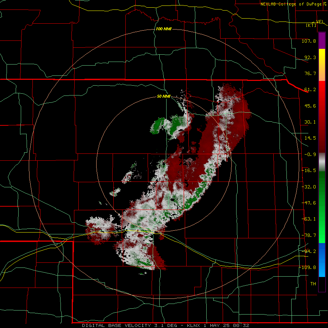Click the NEXLAB-College of DuPage credit text
Viewport: 328px width, 328px height.
(291, 4)
